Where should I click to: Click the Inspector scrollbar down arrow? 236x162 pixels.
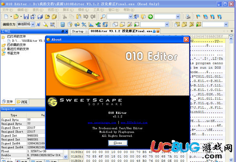(66, 157)
